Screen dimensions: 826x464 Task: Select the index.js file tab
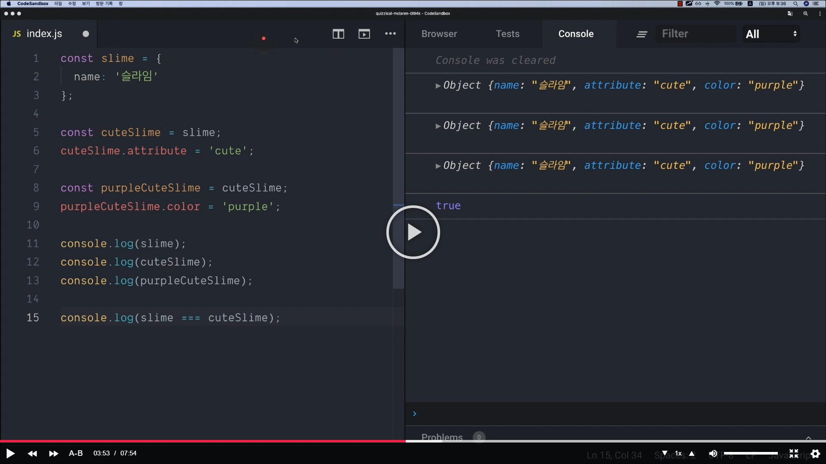tap(44, 34)
